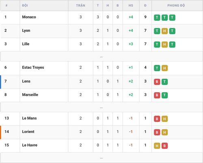Select the Lorient row at rank 14
This screenshot has height=163, width=203.
[x=101, y=132]
